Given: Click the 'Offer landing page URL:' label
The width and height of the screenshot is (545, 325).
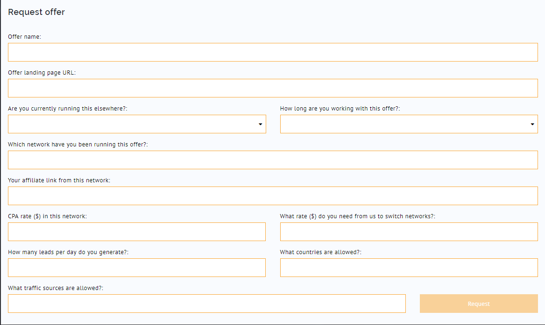Looking at the screenshot, I should pyautogui.click(x=42, y=73).
